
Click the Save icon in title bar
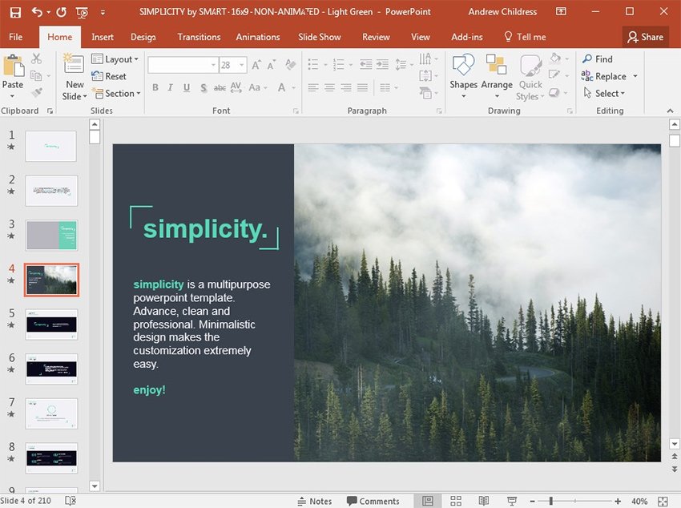pos(15,12)
